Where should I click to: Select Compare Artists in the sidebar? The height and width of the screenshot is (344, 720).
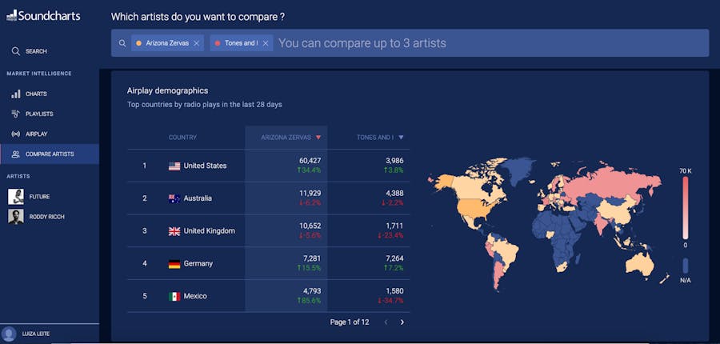click(x=50, y=154)
